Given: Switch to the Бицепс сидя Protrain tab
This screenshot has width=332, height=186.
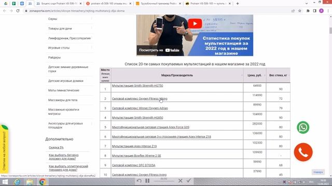Looking at the screenshot, I should coord(58,4).
